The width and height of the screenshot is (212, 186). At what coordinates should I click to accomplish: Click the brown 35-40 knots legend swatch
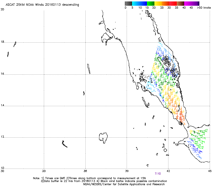[x=180, y=3]
